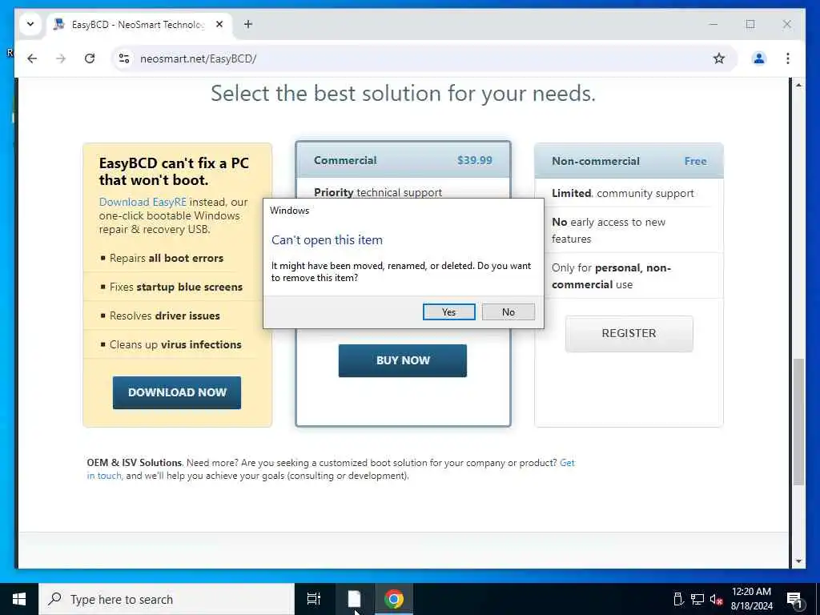820x615 pixels.
Task: Click the page's vertical scrollbar thumb
Action: (x=798, y=423)
